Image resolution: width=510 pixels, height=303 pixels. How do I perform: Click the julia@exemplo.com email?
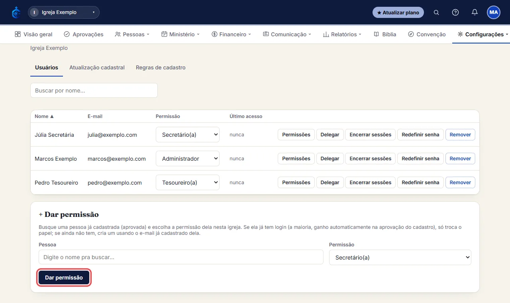[x=112, y=135]
